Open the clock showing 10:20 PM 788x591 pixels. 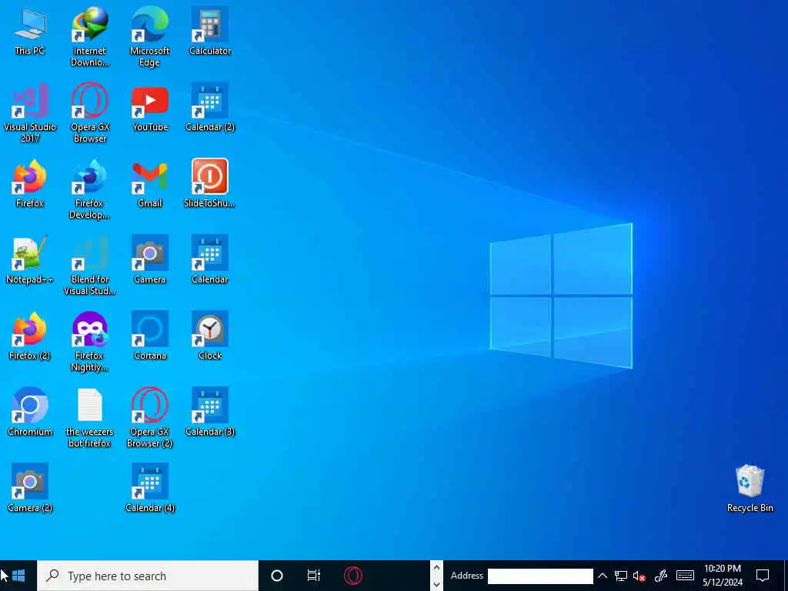722,576
